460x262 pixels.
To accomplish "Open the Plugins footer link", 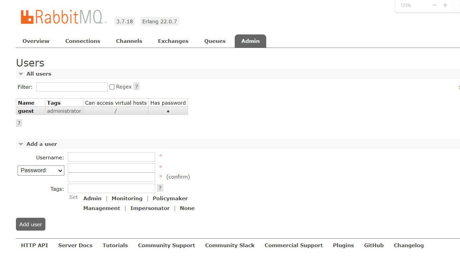I will pyautogui.click(x=343, y=245).
